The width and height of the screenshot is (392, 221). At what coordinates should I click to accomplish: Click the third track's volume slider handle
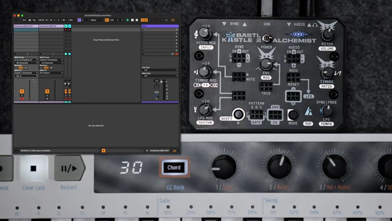[x=66, y=83]
